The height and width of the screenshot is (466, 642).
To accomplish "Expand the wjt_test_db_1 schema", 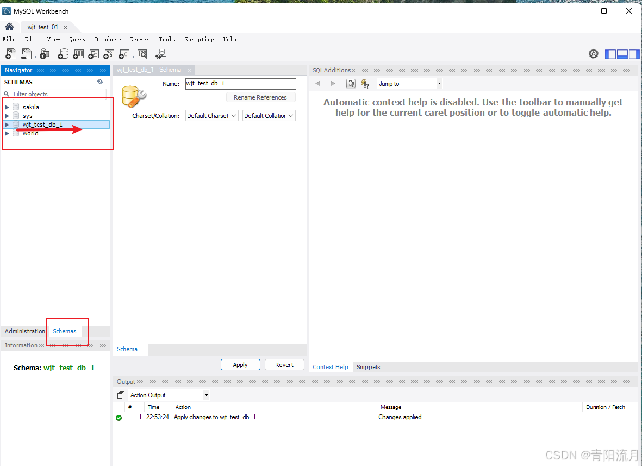I will pyautogui.click(x=7, y=125).
